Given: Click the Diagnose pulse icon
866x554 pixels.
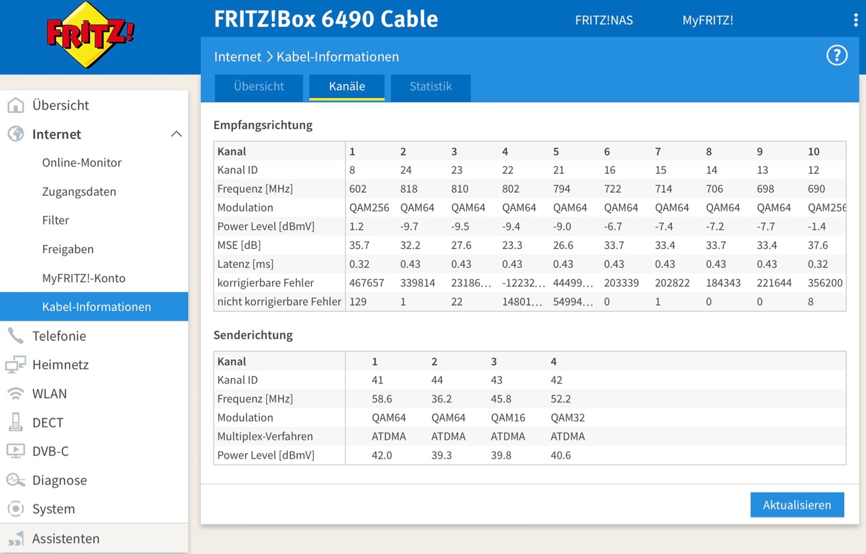Looking at the screenshot, I should coord(16,480).
